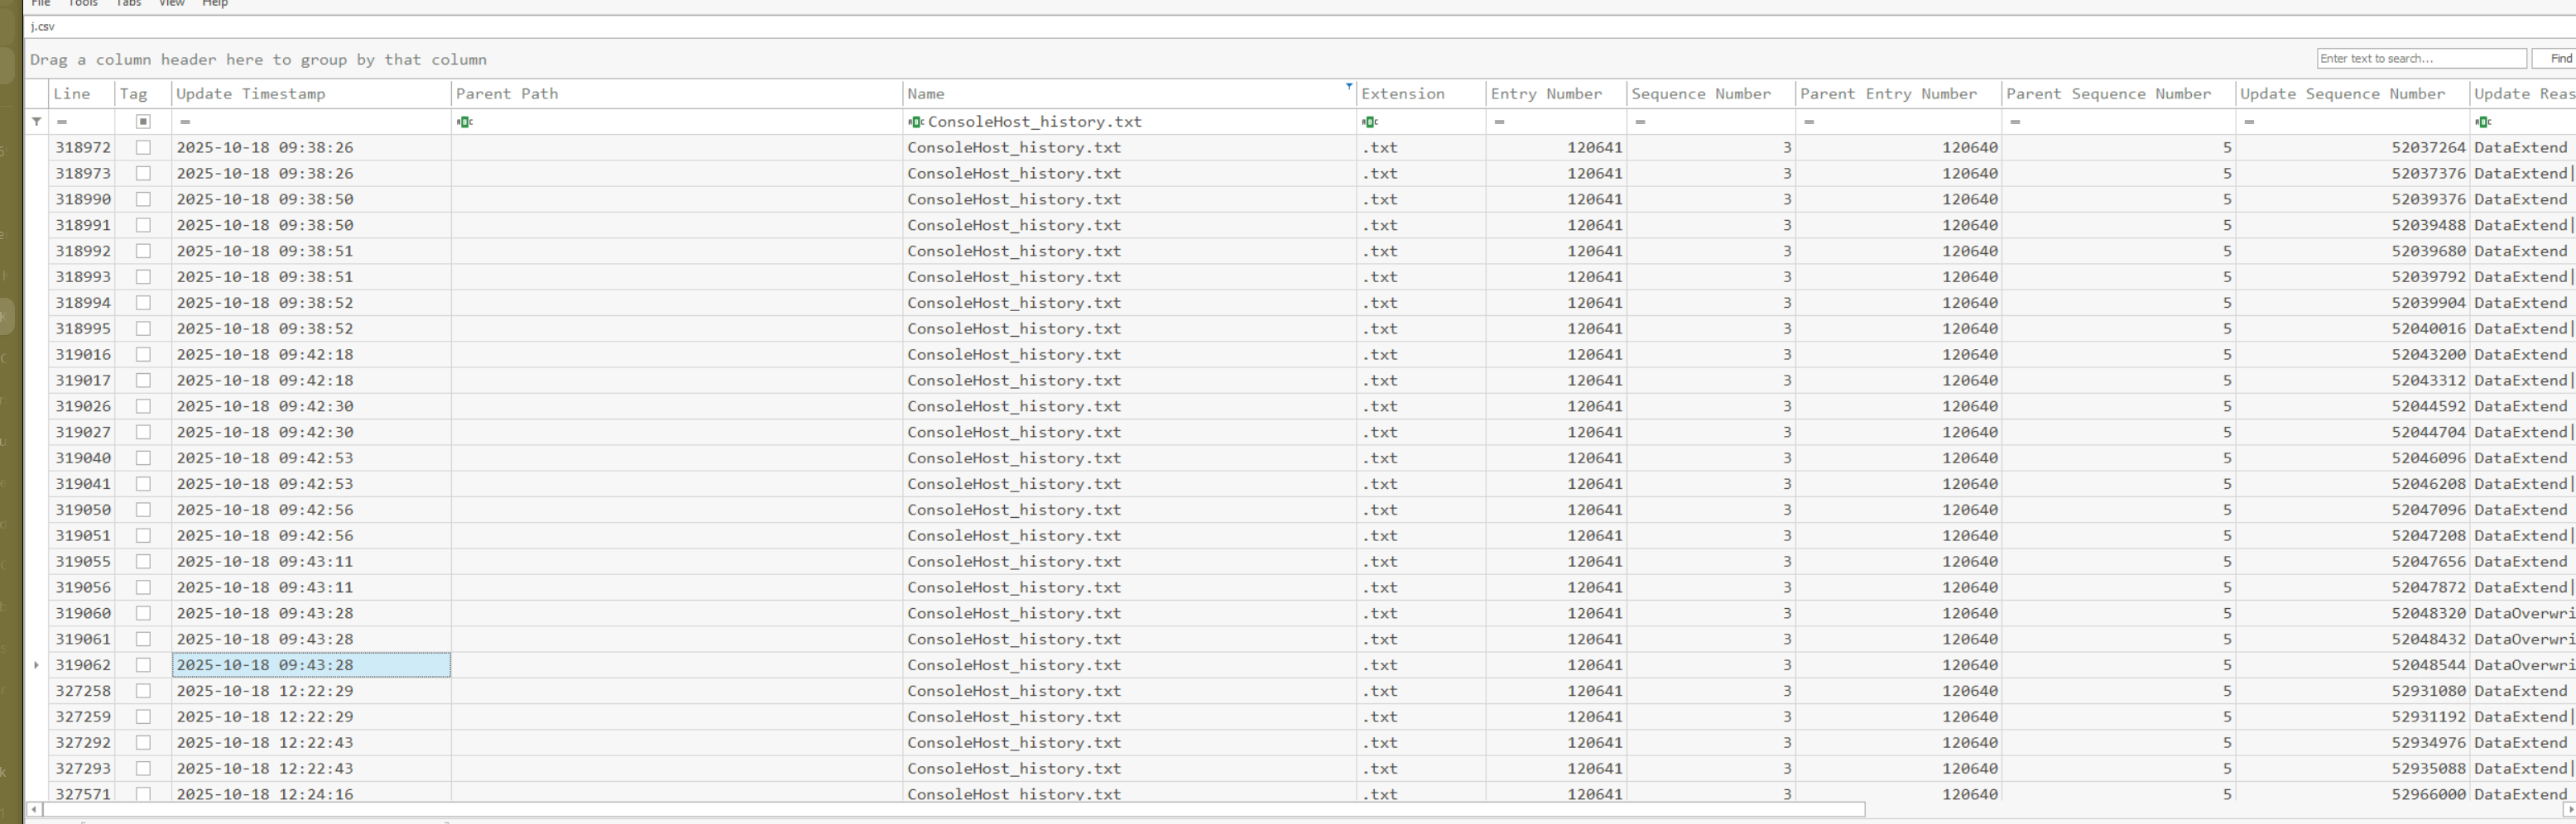This screenshot has height=824, width=2576.
Task: Select the timestamp cell of Line 327258
Action: 311,691
